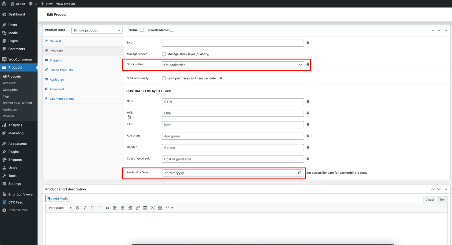Open the Shipping tab in Product data
This screenshot has height=245, width=452.
pos(55,60)
